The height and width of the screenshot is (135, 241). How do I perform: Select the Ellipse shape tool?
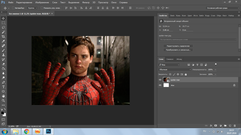point(3,91)
